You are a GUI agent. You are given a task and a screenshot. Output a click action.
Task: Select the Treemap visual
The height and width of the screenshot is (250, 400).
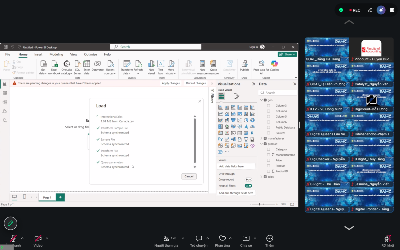coord(220,126)
